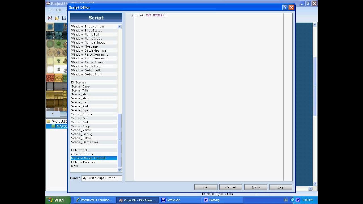Select the 'My First Script Tutorial!' script
This screenshot has width=363, height=204.
point(94,158)
